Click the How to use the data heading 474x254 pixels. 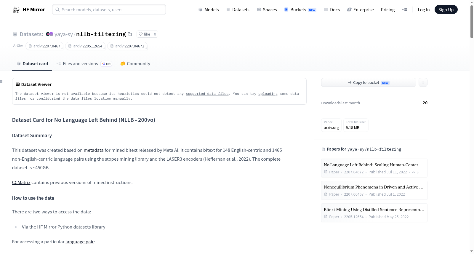33,198
